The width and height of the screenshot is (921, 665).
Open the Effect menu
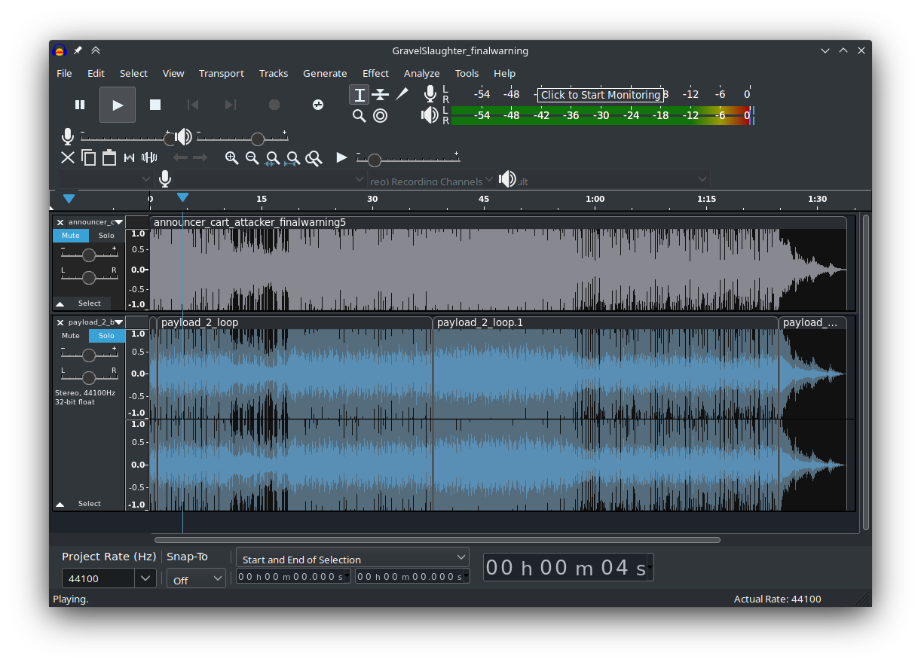(375, 73)
